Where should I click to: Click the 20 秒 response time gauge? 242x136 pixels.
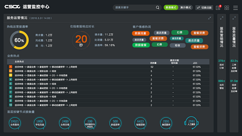(81, 40)
